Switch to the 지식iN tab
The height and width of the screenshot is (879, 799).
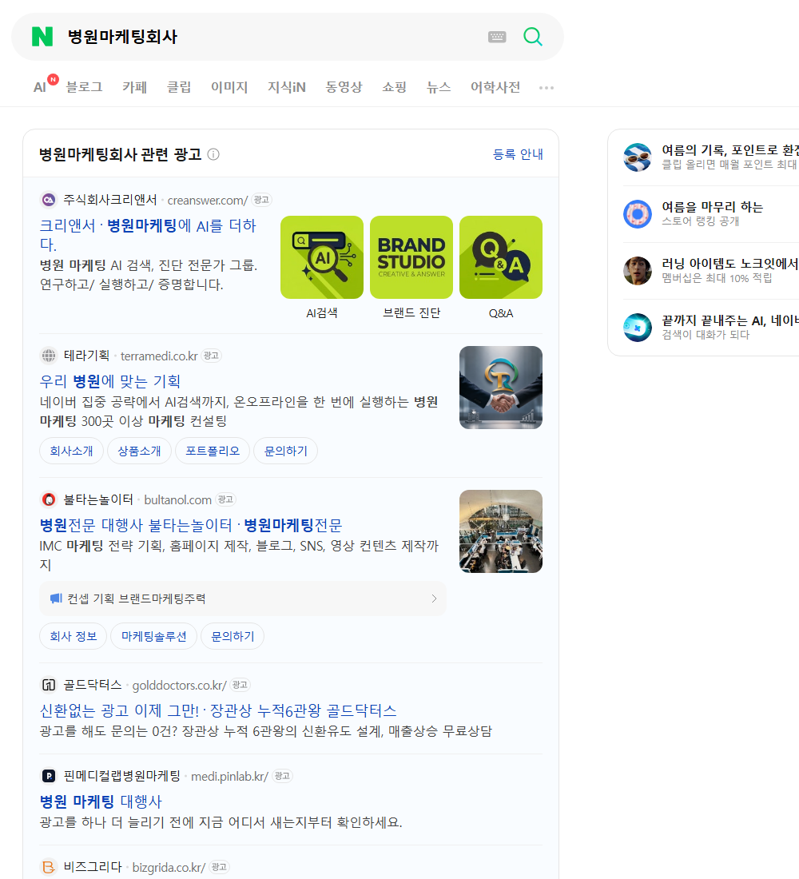click(287, 87)
